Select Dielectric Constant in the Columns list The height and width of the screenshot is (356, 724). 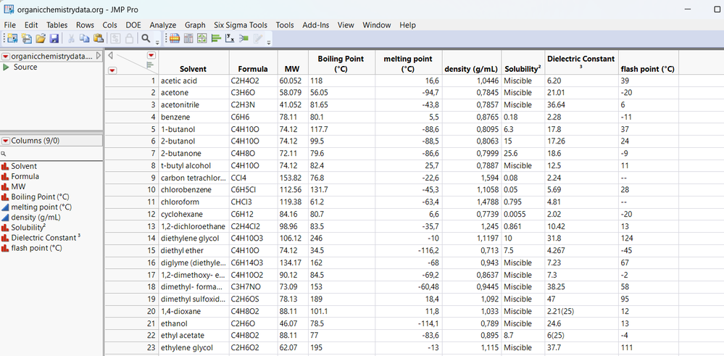tap(45, 237)
